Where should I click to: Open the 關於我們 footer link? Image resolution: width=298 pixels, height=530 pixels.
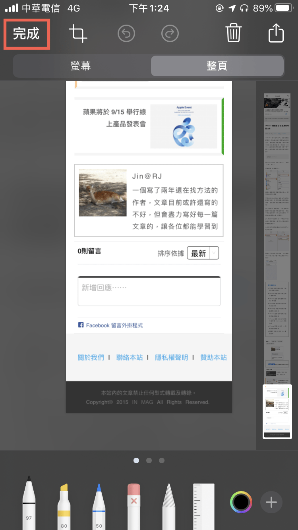click(91, 357)
